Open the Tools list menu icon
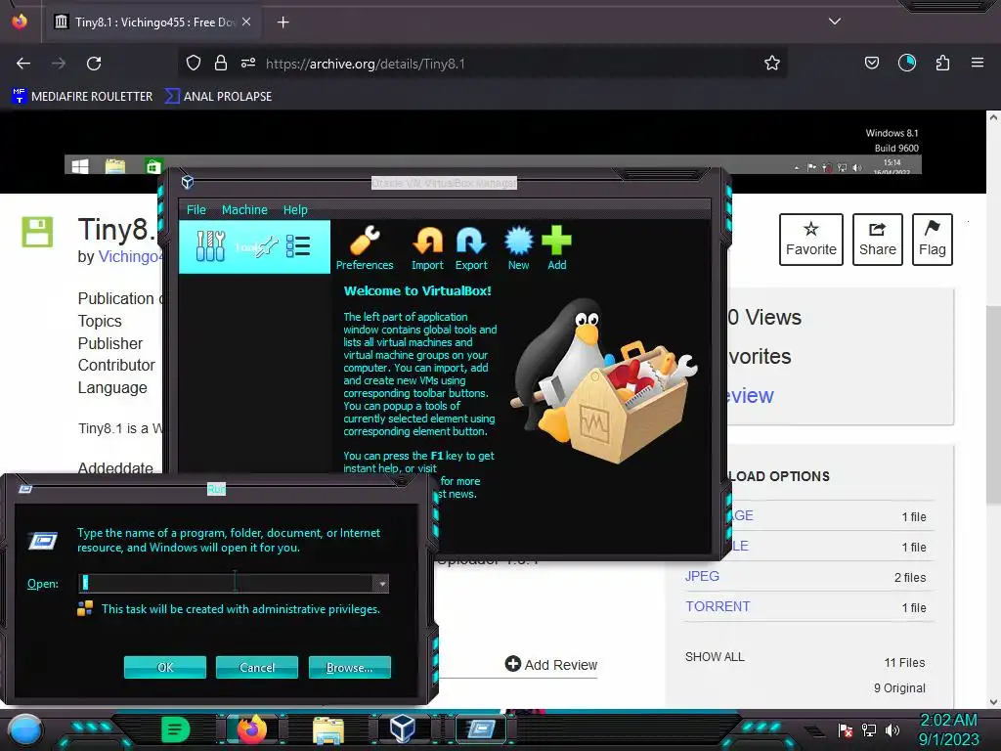The image size is (1001, 751). [x=298, y=245]
